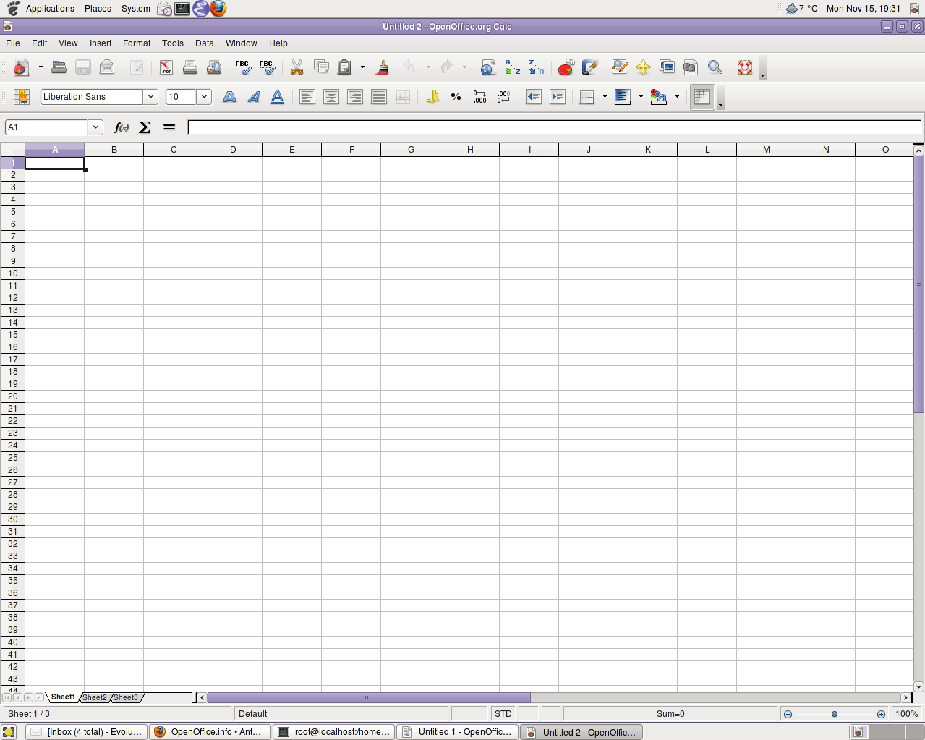The height and width of the screenshot is (740, 925).
Task: Switch to Untitled 1 taskbar window
Action: point(457,732)
